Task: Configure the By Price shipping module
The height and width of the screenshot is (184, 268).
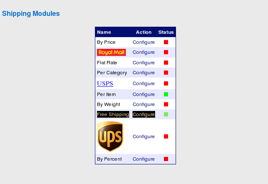Action: click(x=143, y=42)
